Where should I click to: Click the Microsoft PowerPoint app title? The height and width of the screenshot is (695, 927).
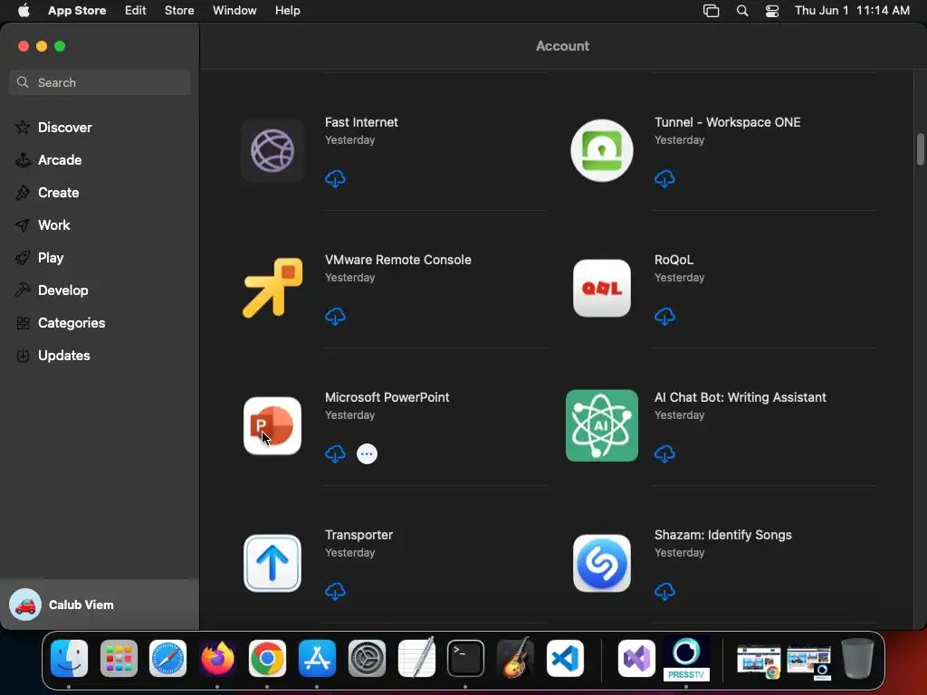point(387,397)
